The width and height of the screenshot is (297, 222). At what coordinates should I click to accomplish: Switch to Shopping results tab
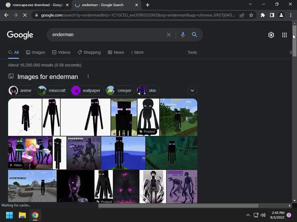click(89, 52)
